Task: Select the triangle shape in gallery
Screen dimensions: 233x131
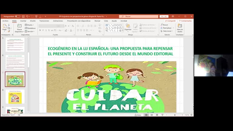Action: click(x=107, y=28)
